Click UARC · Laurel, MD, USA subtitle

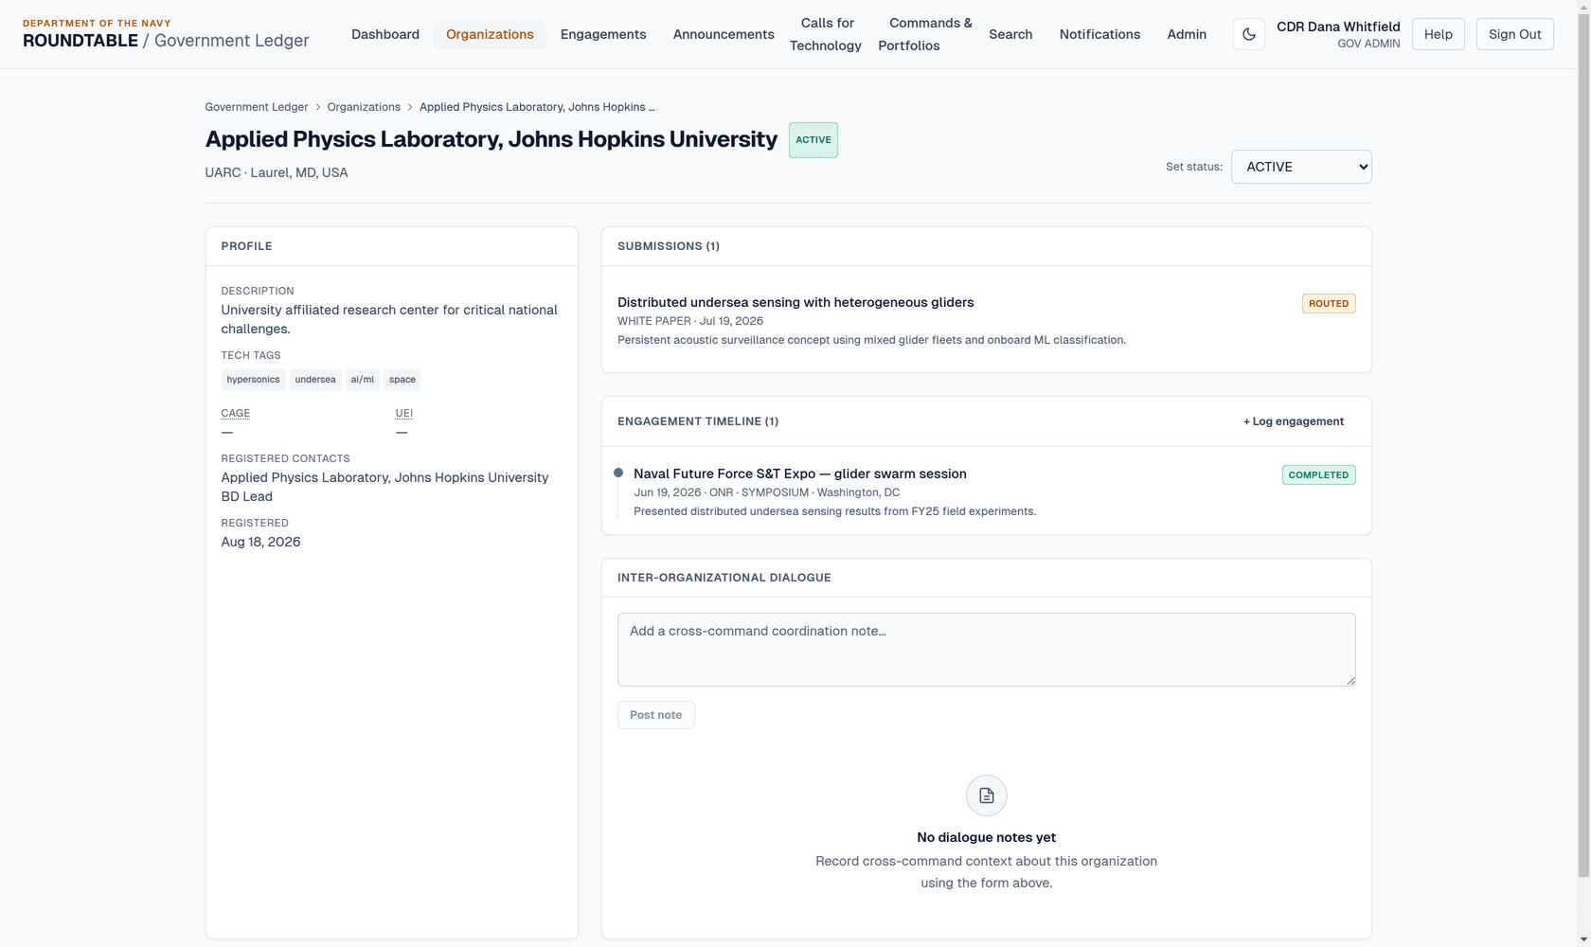coord(277,172)
